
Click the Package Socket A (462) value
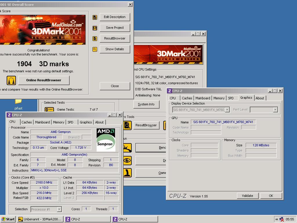(61, 142)
